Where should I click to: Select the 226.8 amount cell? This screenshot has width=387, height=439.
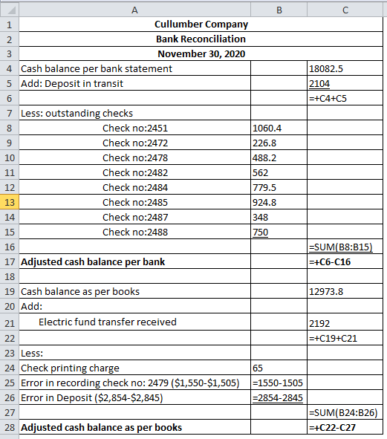[279, 143]
